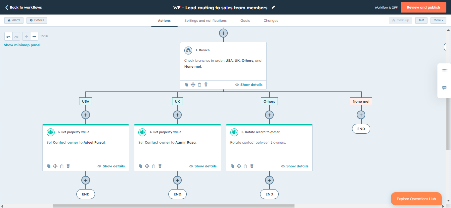451x208 pixels.
Task: Show details of the Rotate record action
Action: [294, 166]
